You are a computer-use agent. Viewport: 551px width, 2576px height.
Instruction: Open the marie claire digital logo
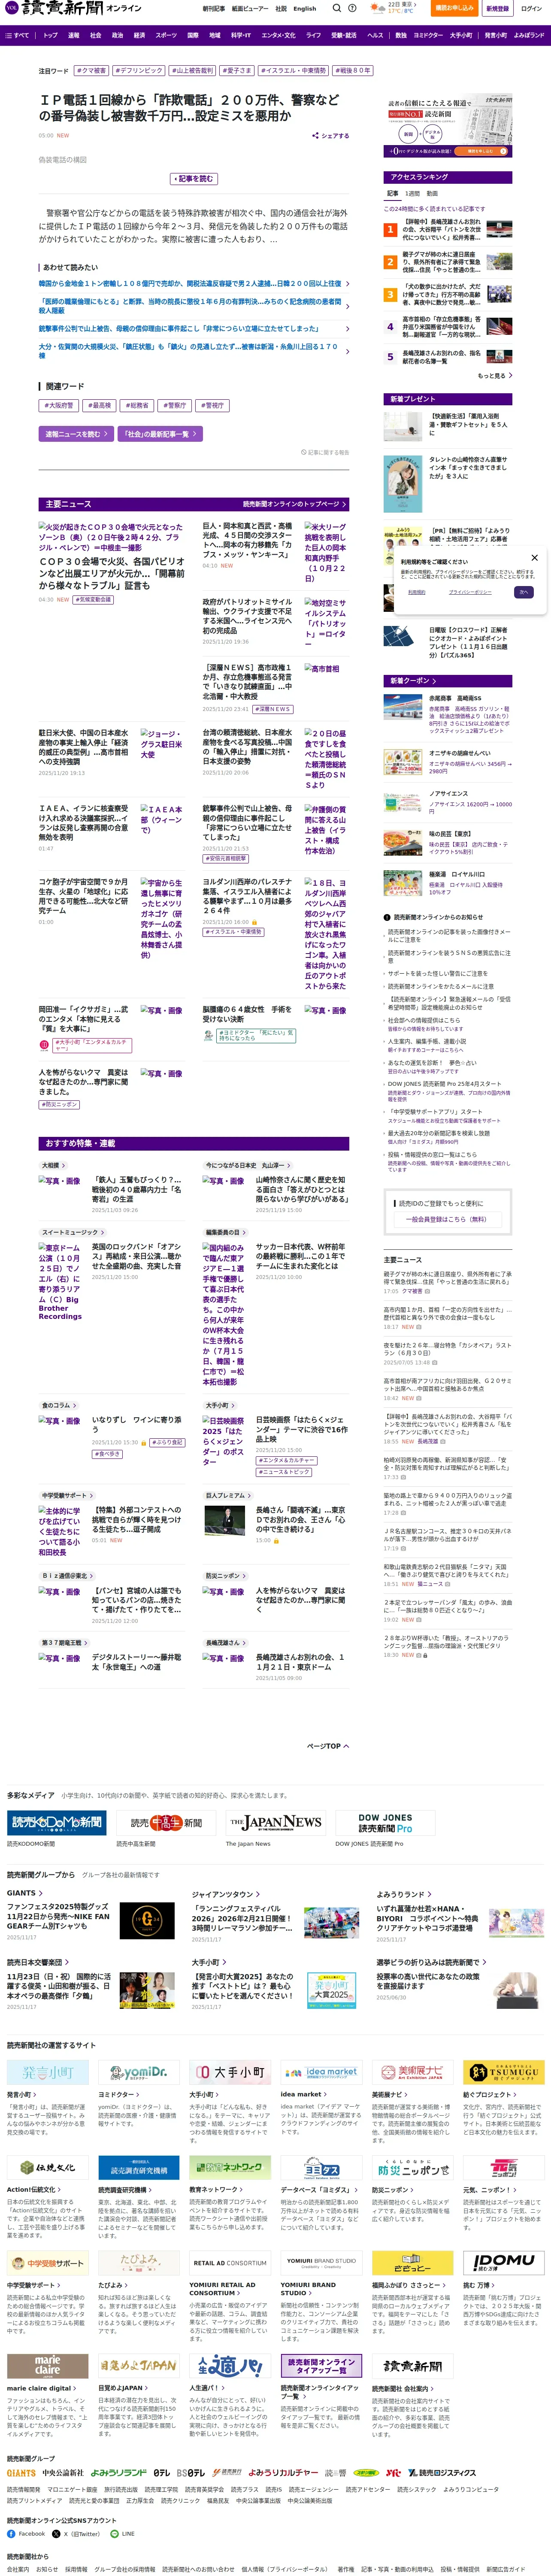(47, 2366)
